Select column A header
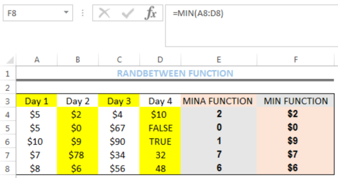 point(37,60)
